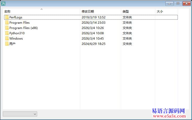Screen dimensions: 192x120
Task: Sort by the 修改日期 column header
Action: [x=100, y=12]
